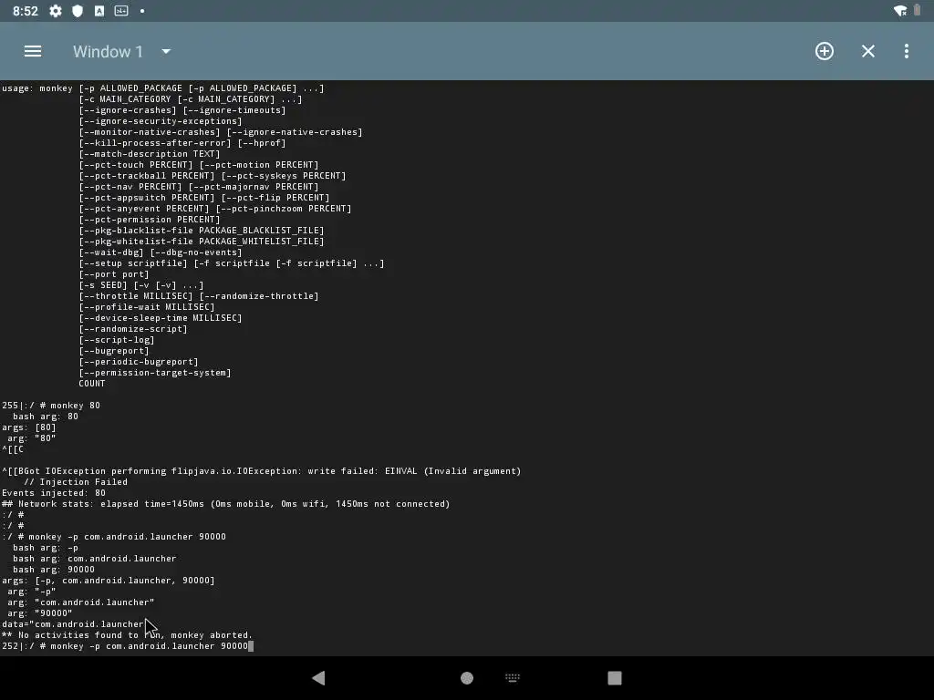Click the '** No activities found to run' line

(128, 635)
